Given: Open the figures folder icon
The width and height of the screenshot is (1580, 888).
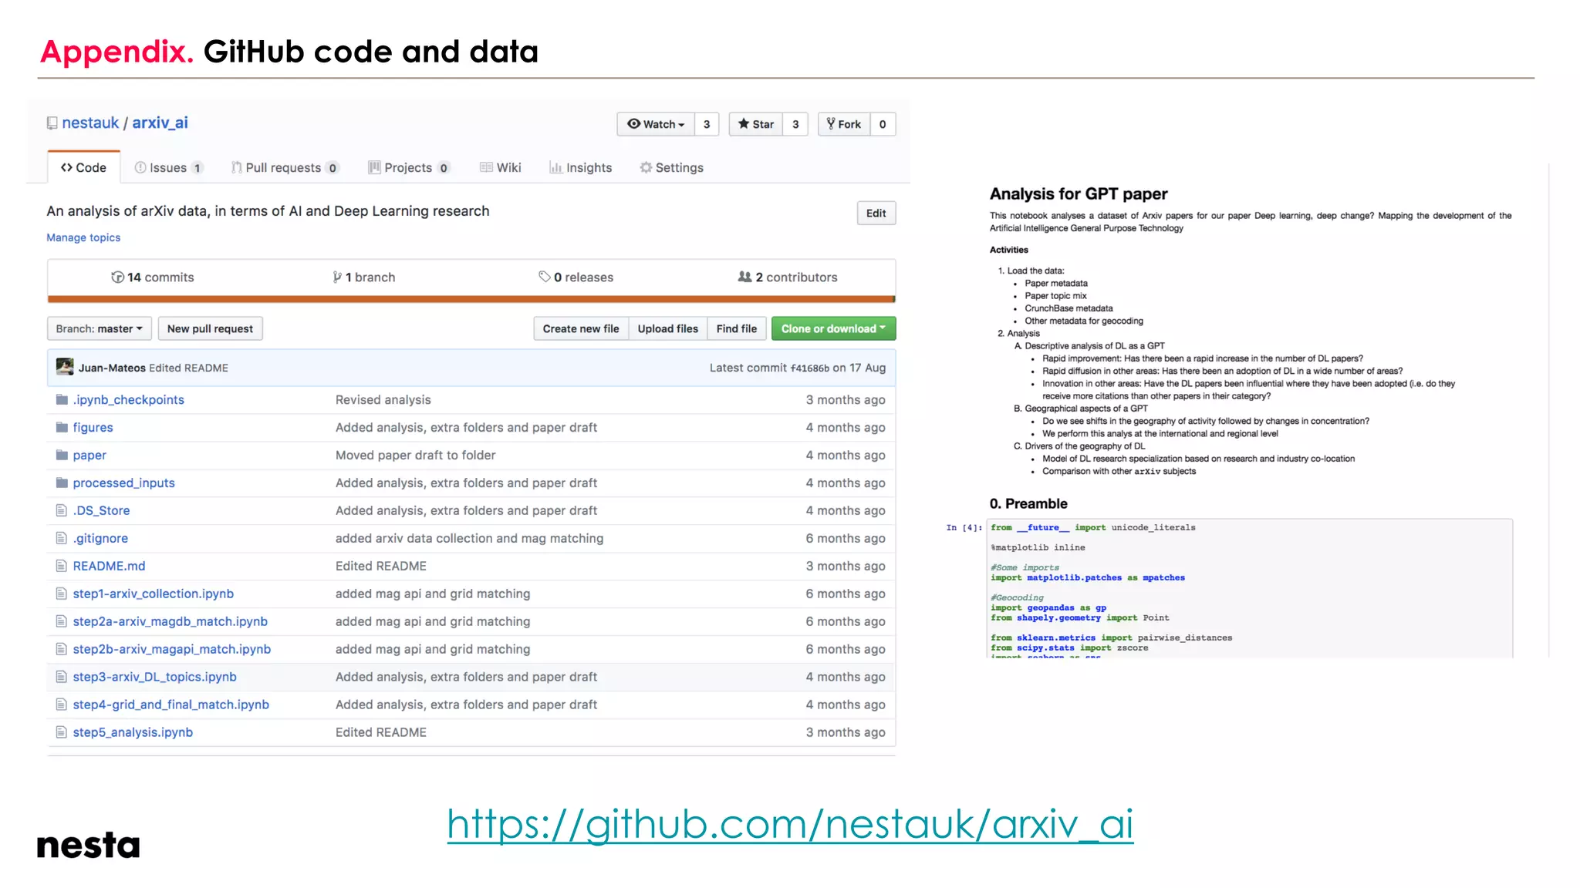Looking at the screenshot, I should point(62,428).
